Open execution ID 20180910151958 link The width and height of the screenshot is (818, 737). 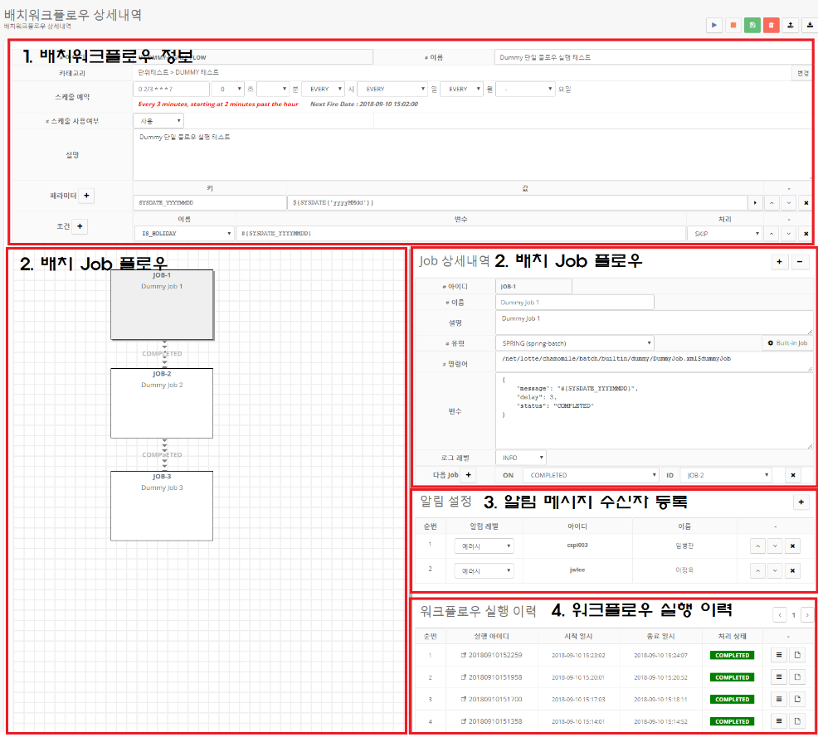coord(491,677)
